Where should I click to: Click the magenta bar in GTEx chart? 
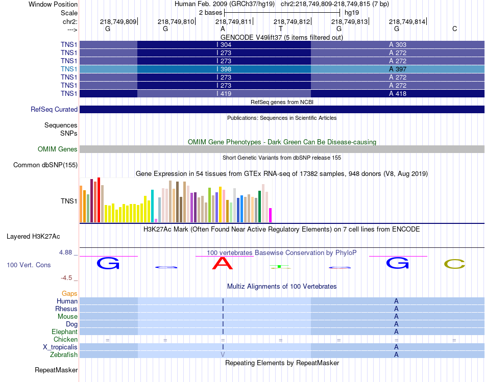click(x=271, y=215)
